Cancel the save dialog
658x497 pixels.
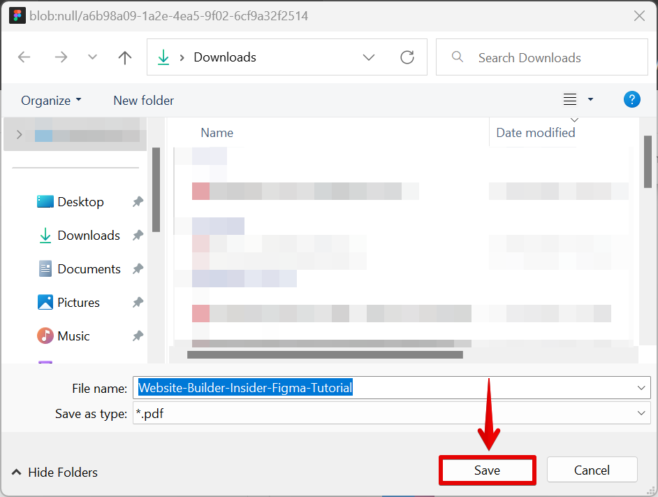pyautogui.click(x=592, y=470)
